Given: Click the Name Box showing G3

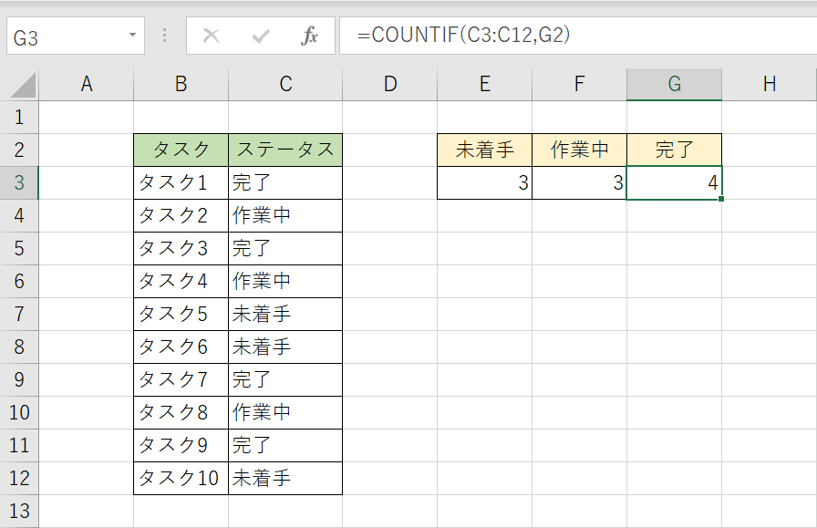Looking at the screenshot, I should [64, 37].
